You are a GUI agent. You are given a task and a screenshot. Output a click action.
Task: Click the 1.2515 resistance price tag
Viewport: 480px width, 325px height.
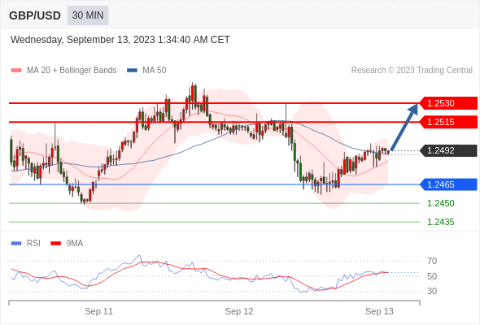[x=448, y=122]
